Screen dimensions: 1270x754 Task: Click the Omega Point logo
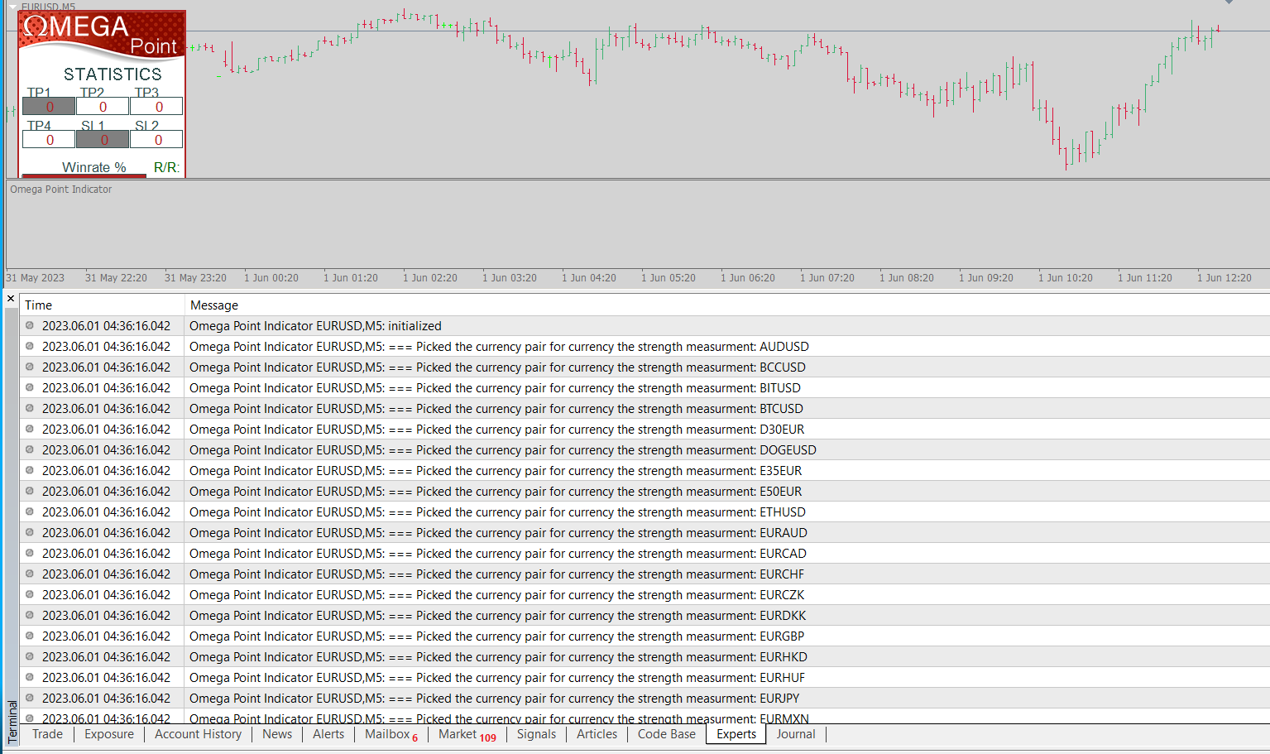(102, 35)
